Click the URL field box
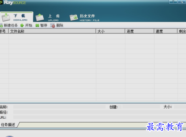The image size is (186, 137). pos(100,117)
